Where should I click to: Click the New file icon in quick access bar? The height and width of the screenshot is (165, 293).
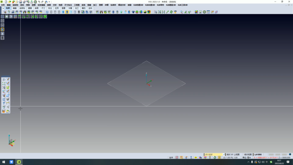[x=6, y=2]
